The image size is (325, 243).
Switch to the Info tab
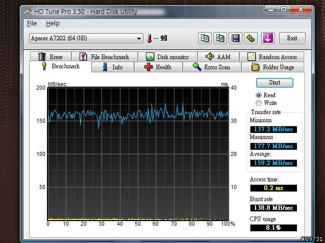(x=113, y=67)
